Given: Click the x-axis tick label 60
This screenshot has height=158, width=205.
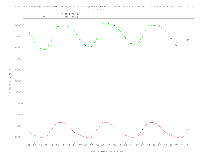Looking at the screenshot, I should [x=143, y=145].
